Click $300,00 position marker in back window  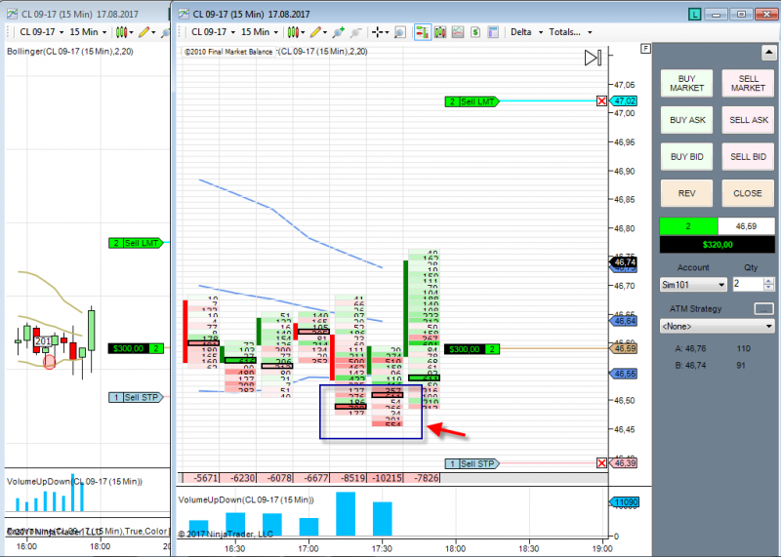click(136, 348)
